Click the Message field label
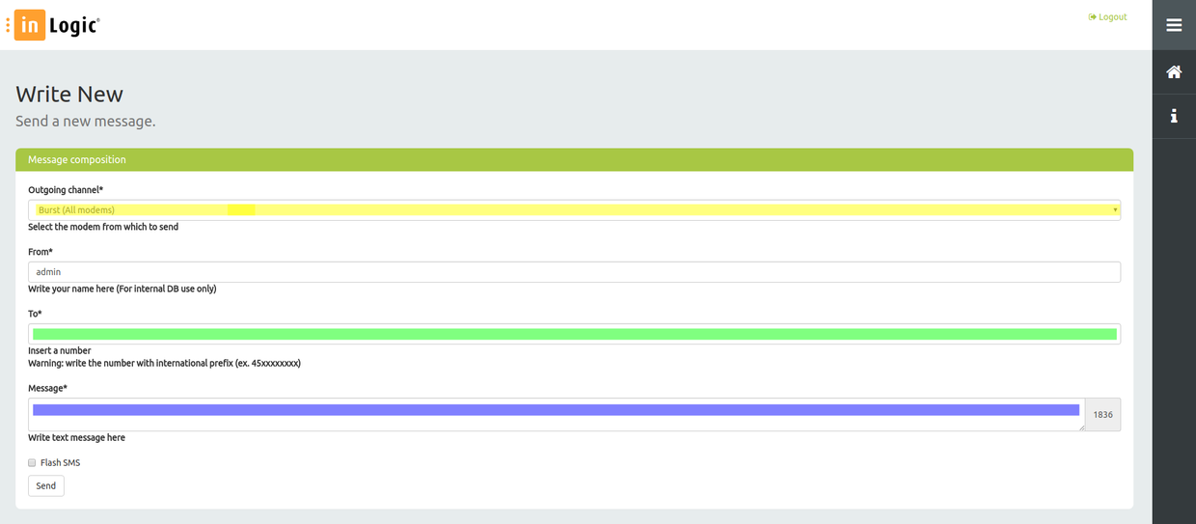Image resolution: width=1196 pixels, height=524 pixels. click(47, 388)
